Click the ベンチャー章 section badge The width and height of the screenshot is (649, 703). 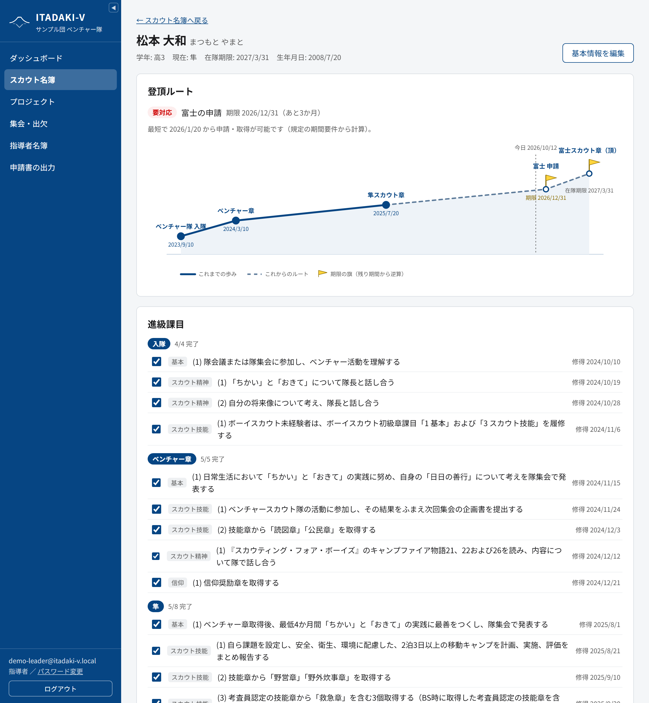pyautogui.click(x=172, y=459)
